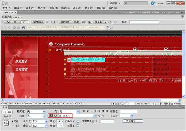
Task: Select the 公司简介 navigation image
Action: [x=21, y=62]
